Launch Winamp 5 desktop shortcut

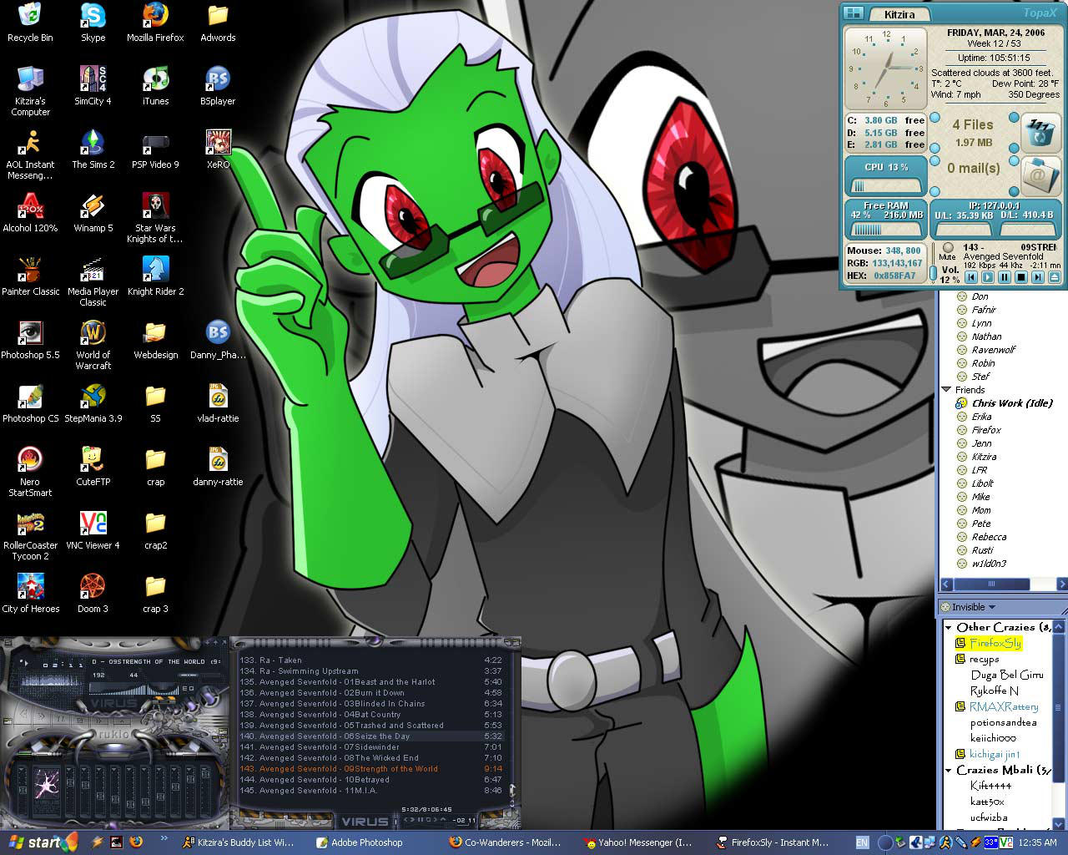[93, 213]
